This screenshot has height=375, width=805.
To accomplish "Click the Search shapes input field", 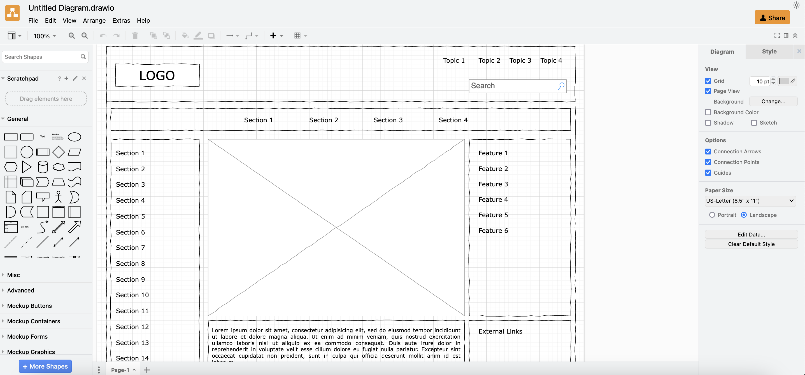I will tap(45, 57).
